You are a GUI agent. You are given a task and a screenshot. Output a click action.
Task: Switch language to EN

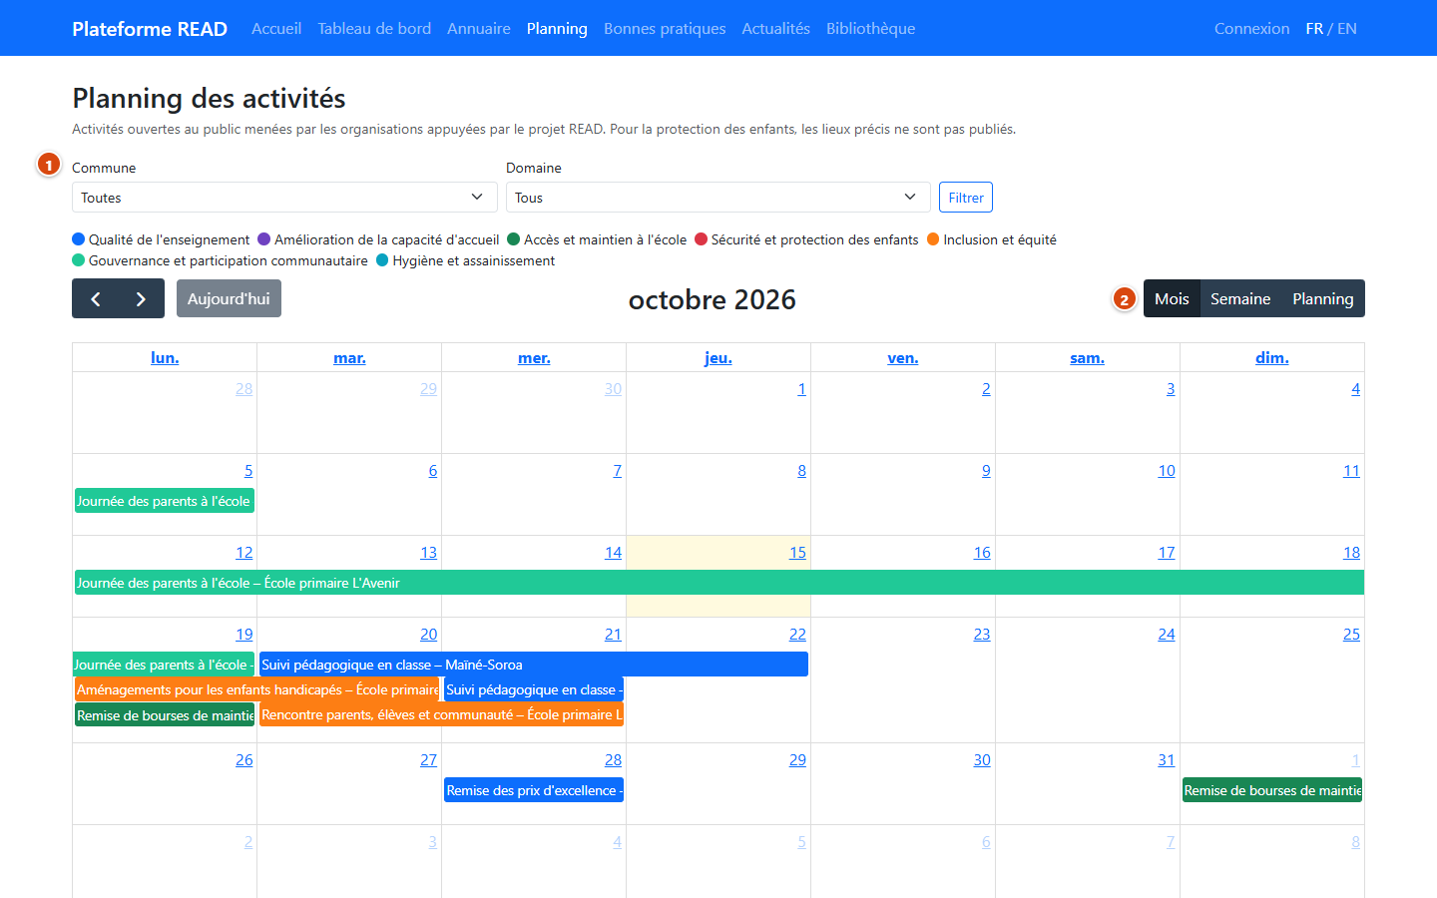[1347, 28]
